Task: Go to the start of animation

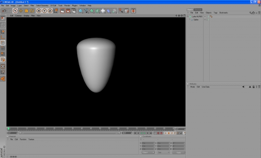Action: coord(135,133)
